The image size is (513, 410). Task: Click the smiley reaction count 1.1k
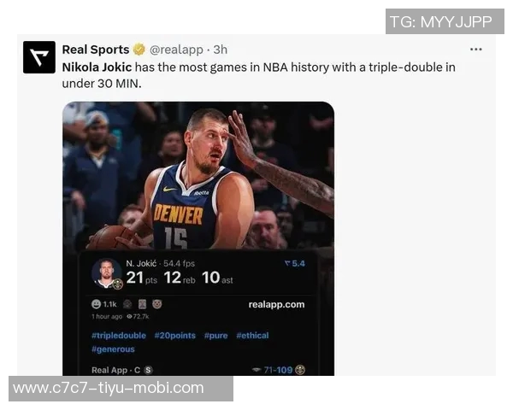[104, 304]
